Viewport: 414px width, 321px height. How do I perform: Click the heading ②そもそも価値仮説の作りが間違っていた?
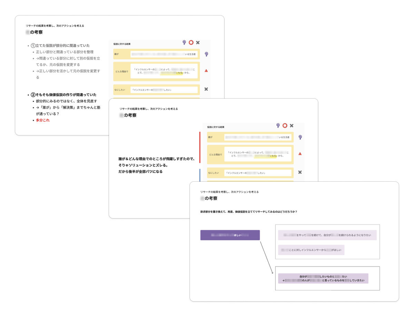click(x=64, y=94)
